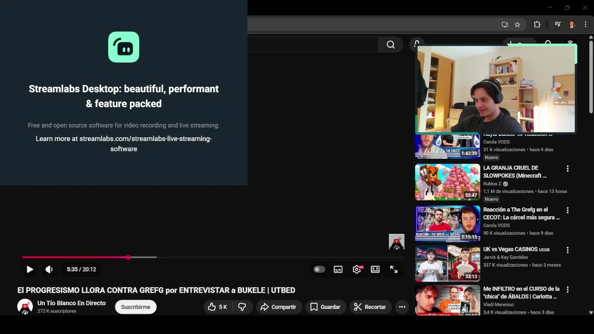Save the video with Guardar

[325, 307]
